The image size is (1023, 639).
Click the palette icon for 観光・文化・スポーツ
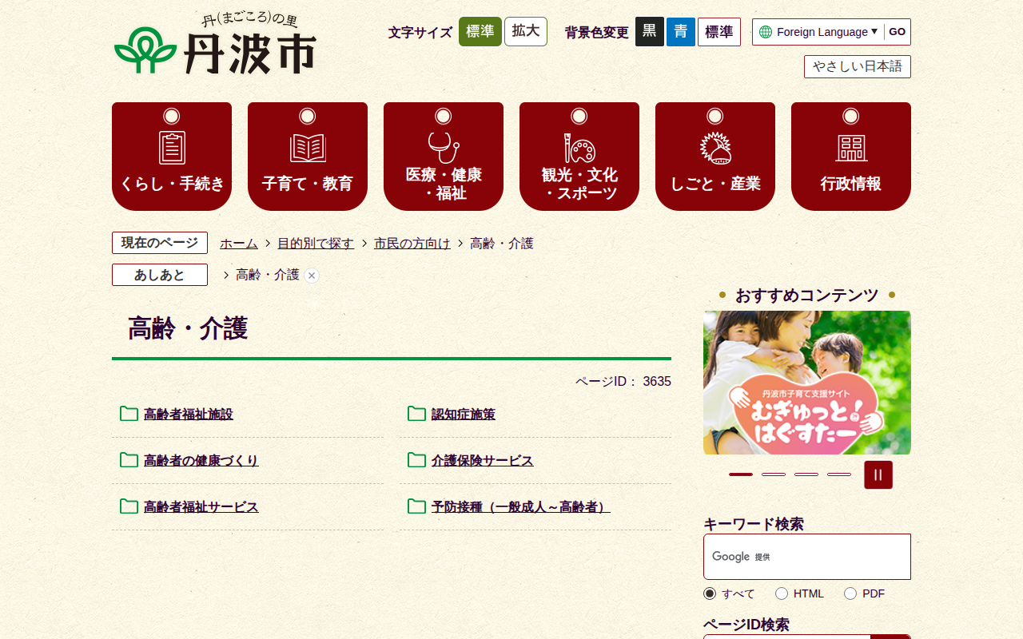[x=579, y=148]
